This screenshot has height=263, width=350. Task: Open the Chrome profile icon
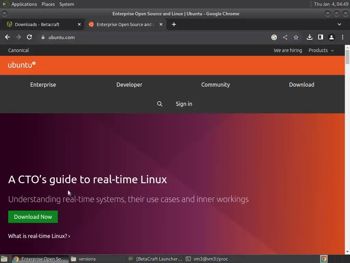[332, 37]
